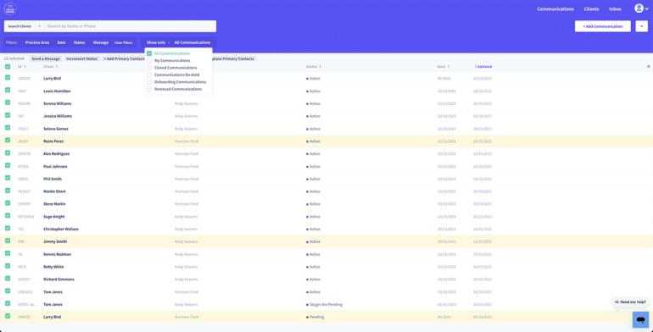Expand arrow beside Add Communication

point(641,26)
